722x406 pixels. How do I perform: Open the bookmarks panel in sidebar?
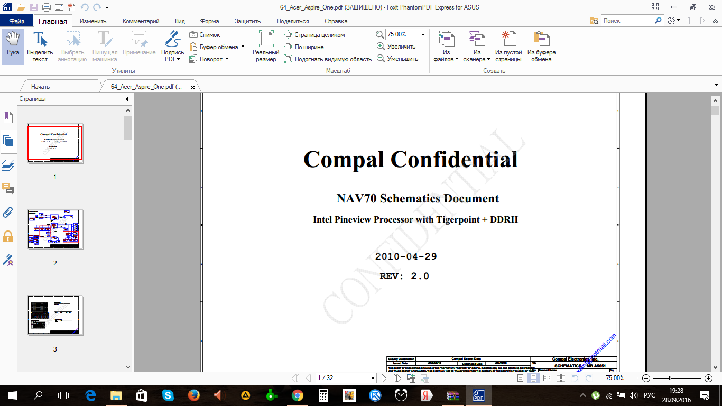coord(8,117)
